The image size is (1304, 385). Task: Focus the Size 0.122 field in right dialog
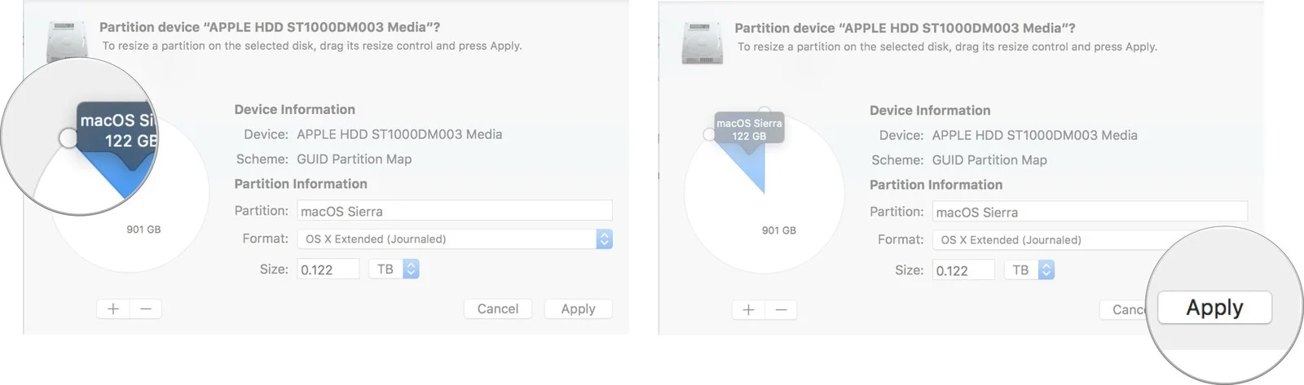click(963, 270)
